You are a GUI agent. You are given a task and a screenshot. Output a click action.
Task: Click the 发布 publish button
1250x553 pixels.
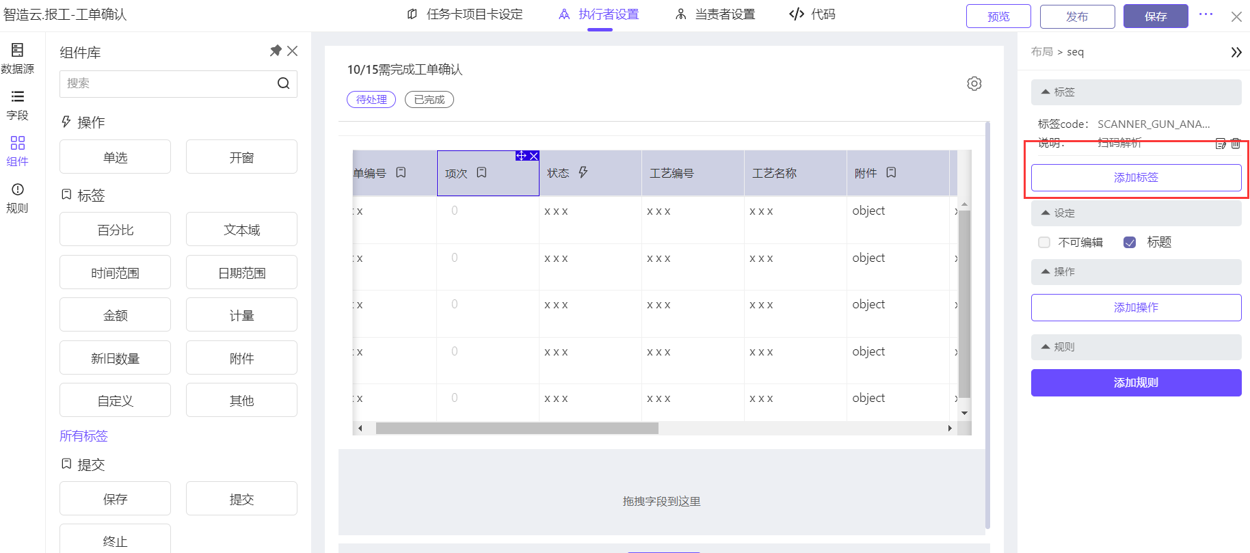pyautogui.click(x=1077, y=16)
